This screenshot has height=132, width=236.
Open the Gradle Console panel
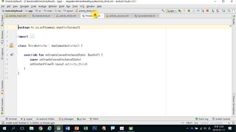(221, 119)
